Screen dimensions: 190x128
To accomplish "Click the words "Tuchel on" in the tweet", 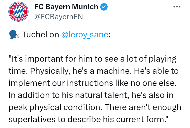I will 40,35.
